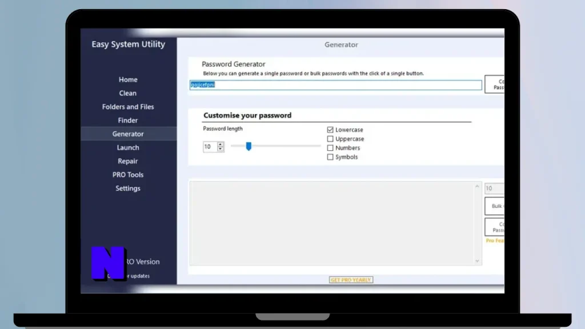This screenshot has height=329, width=585.
Task: Open the Settings section
Action: pos(128,188)
